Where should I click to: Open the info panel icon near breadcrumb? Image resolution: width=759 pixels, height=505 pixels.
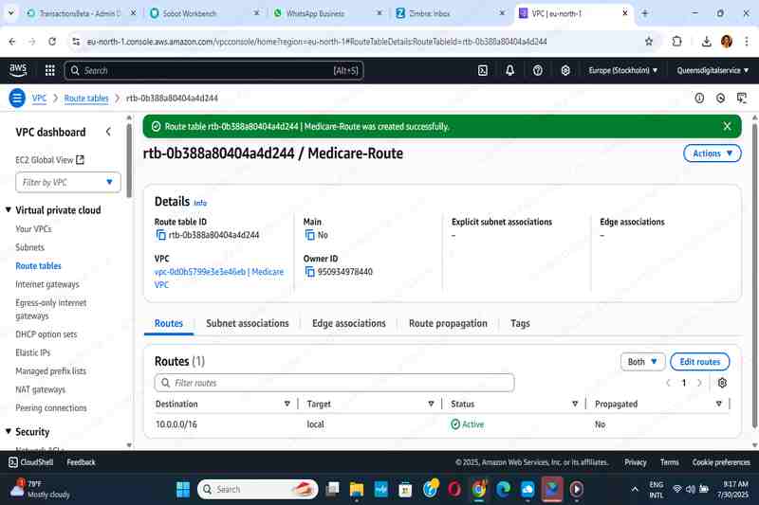click(x=699, y=99)
